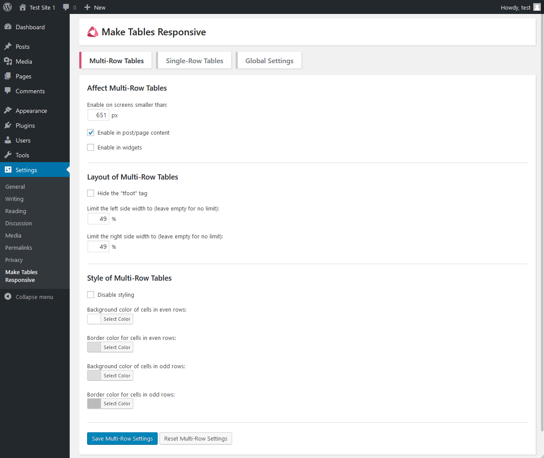Uncheck 'Enable in post/page content'

point(91,132)
